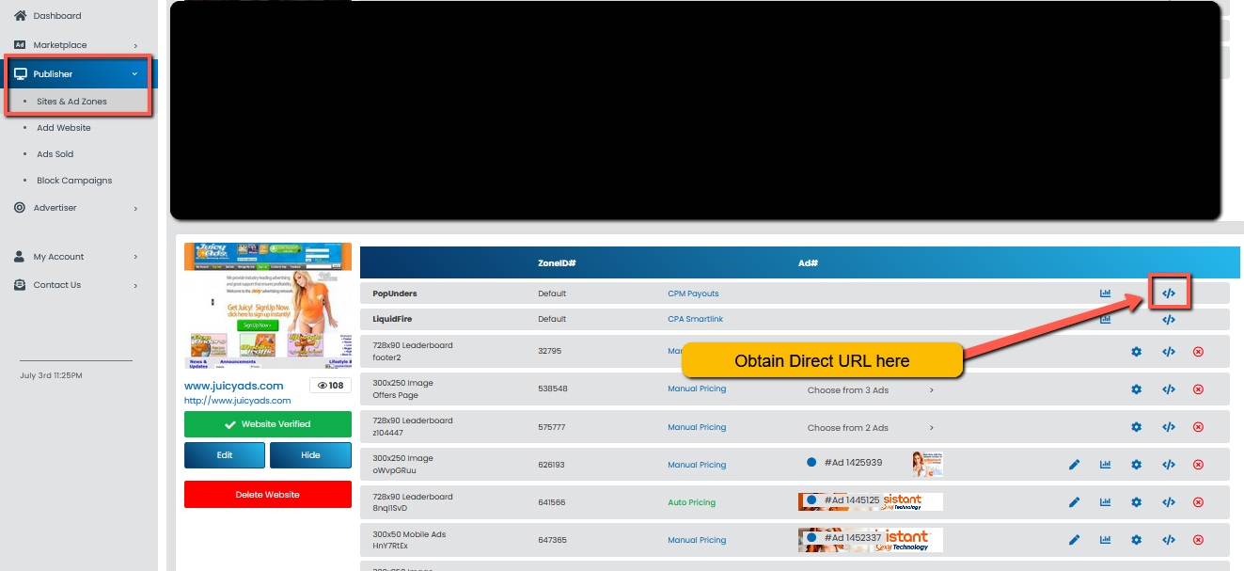Delete zone 626193 with red X icon
This screenshot has width=1244, height=571.
1198,465
